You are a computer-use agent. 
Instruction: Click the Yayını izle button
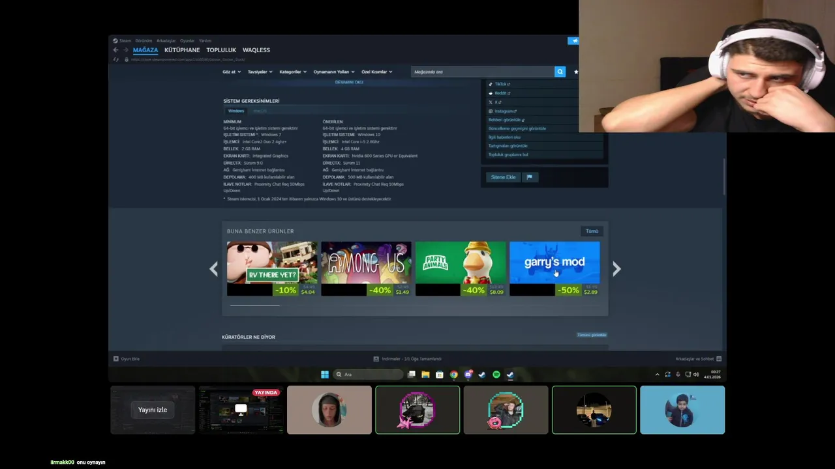pyautogui.click(x=153, y=410)
